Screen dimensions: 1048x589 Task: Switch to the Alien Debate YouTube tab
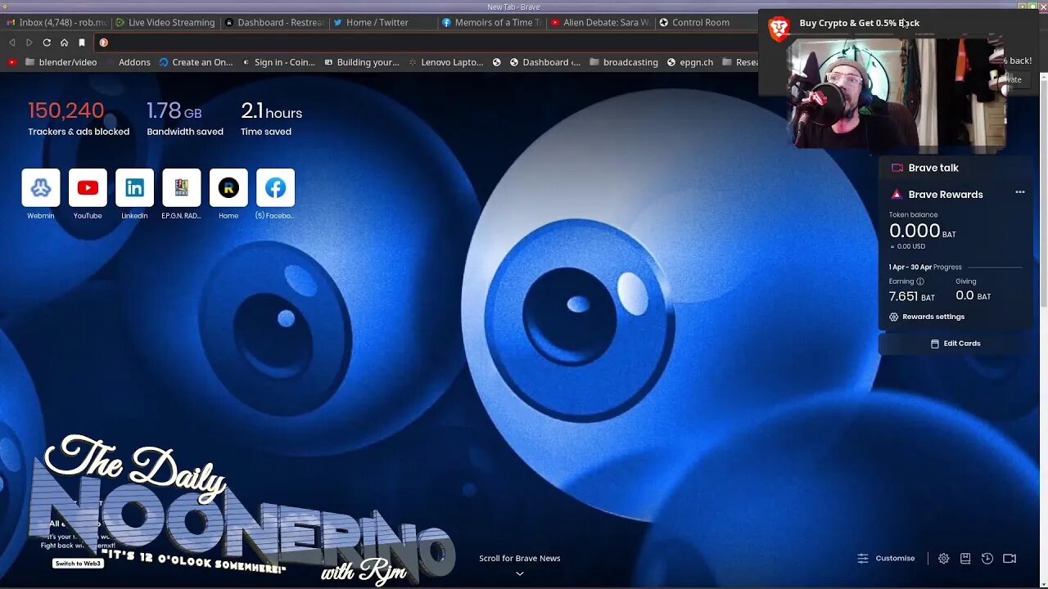[x=601, y=23]
